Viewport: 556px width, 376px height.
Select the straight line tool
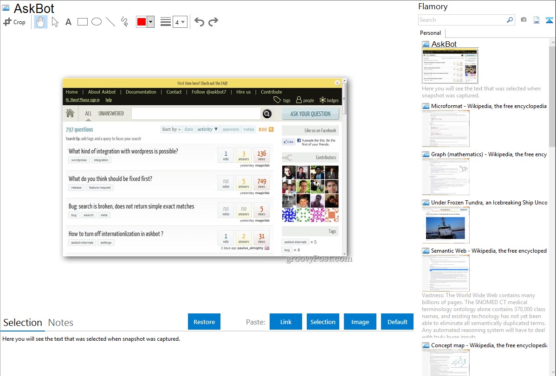coord(110,22)
